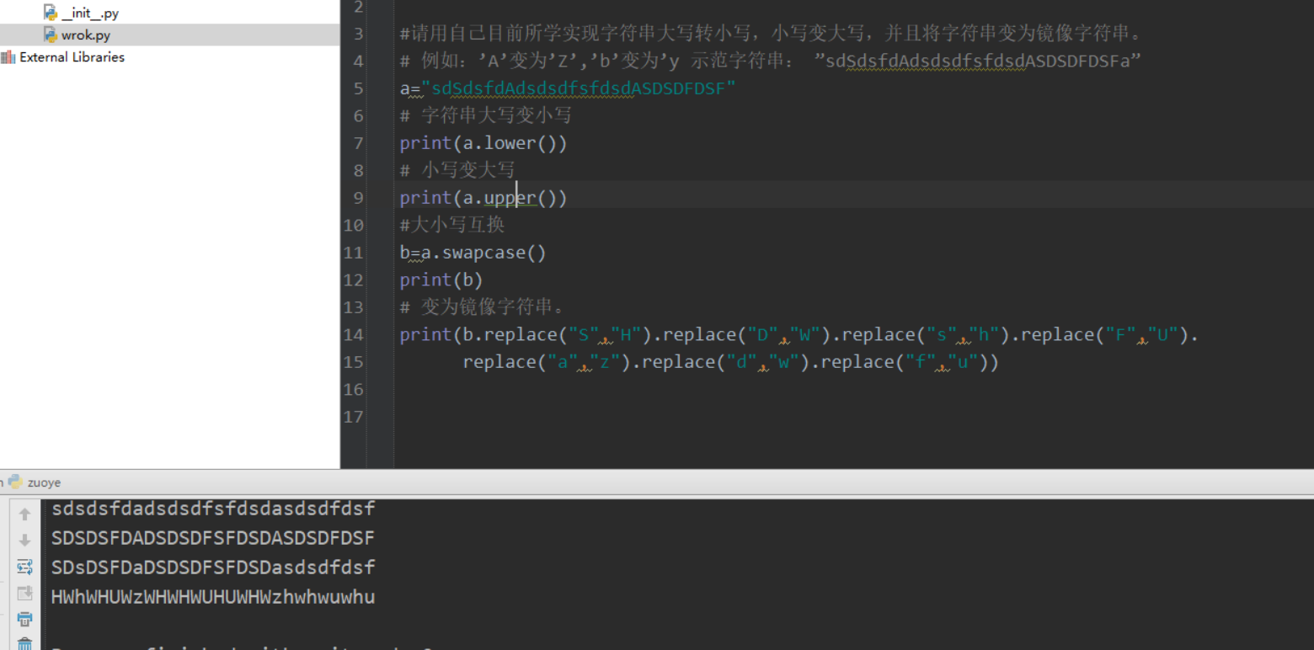
Task: Expand the External Libraries node
Action: tap(72, 57)
